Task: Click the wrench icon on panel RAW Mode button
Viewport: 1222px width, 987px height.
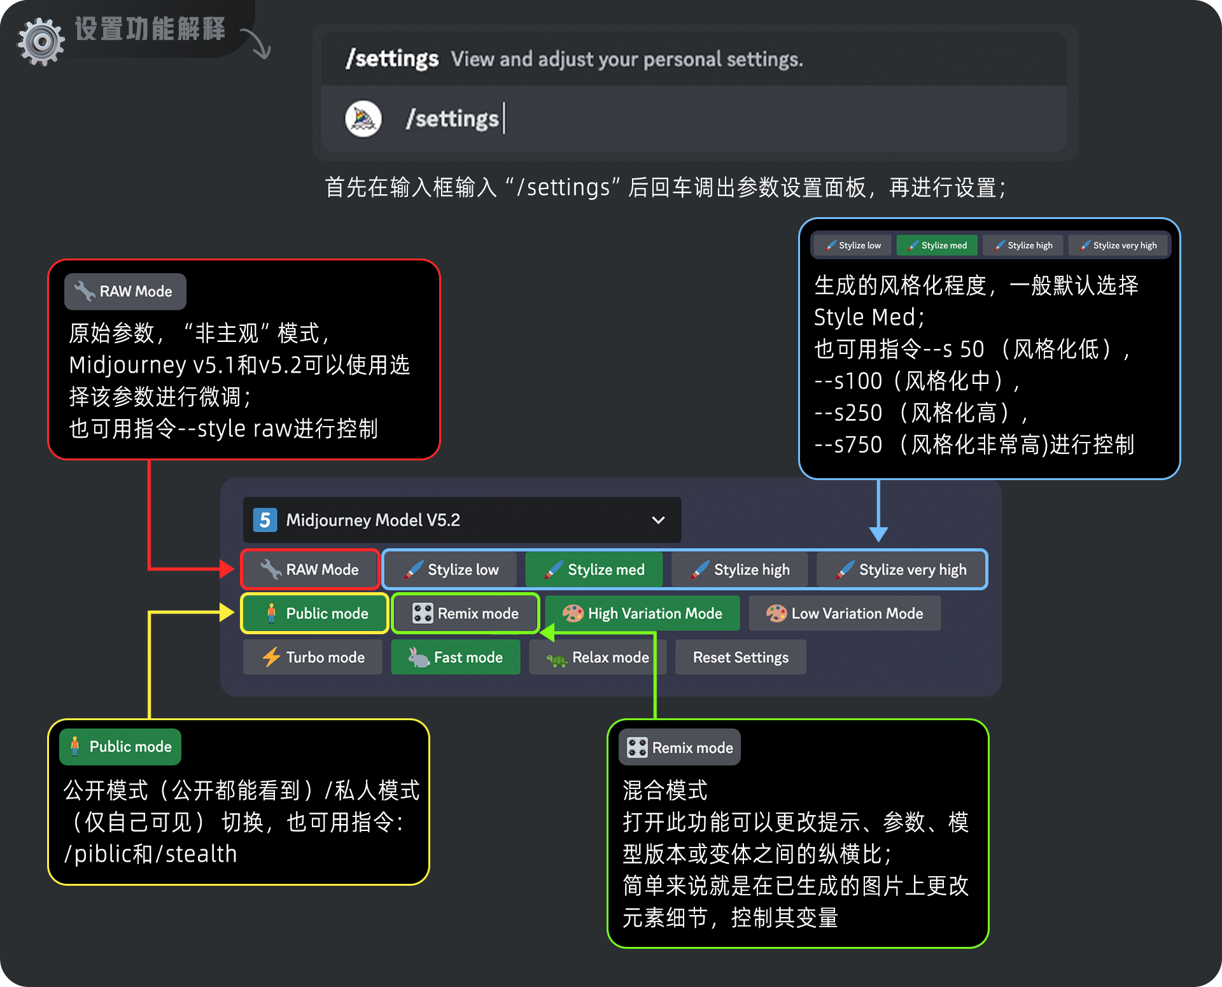Action: point(271,569)
